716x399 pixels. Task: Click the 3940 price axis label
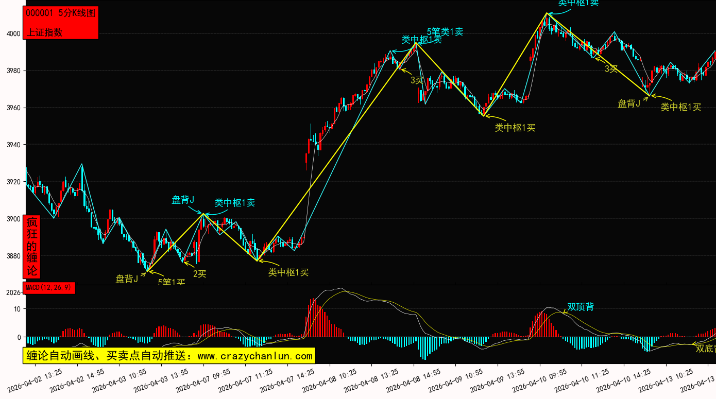click(13, 145)
